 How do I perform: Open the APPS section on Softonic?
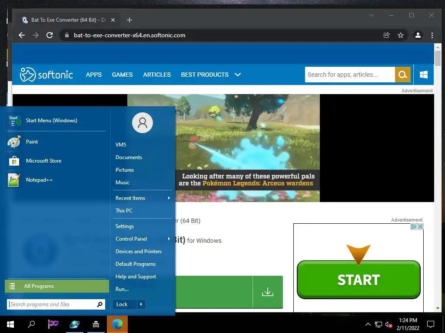click(x=94, y=75)
